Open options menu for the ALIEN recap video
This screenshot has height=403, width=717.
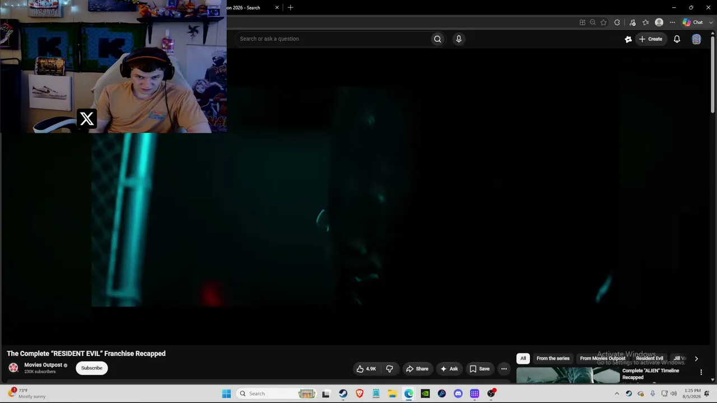(701, 372)
